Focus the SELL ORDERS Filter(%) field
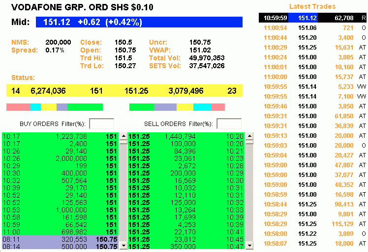The image size is (368, 252). point(229,124)
